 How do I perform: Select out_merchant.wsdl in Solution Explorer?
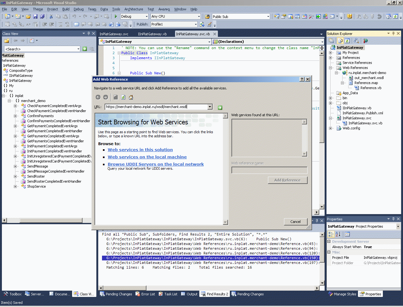[x=369, y=78]
